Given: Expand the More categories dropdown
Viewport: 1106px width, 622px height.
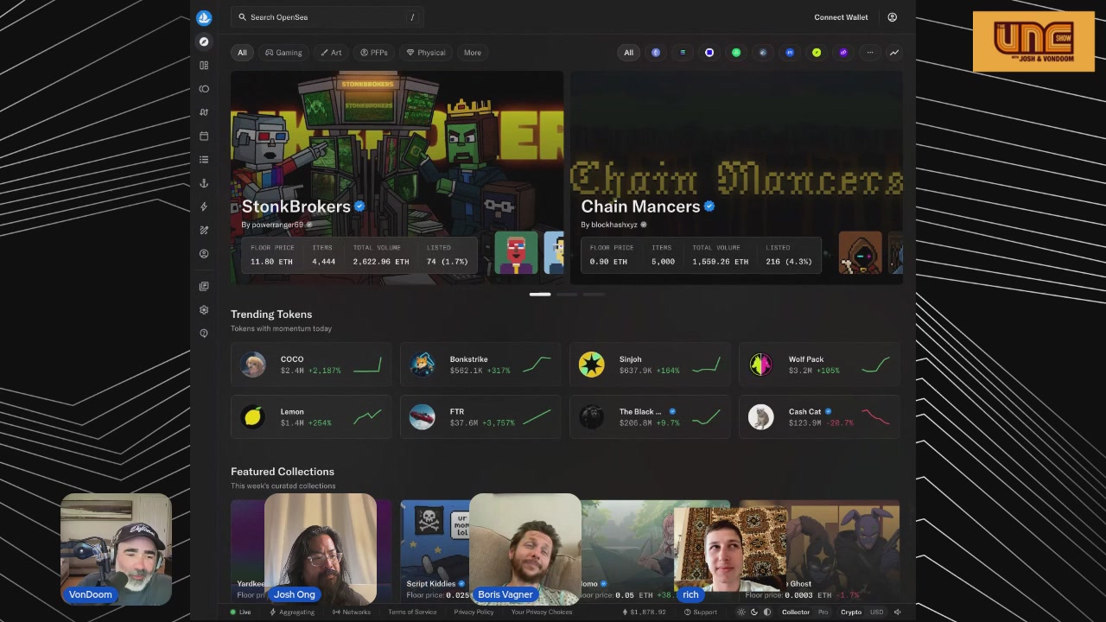Looking at the screenshot, I should click(473, 53).
